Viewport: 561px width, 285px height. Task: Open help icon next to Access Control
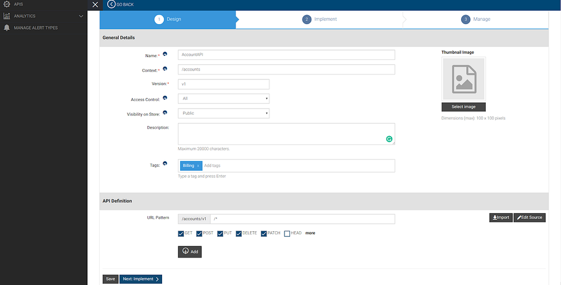coord(165,97)
